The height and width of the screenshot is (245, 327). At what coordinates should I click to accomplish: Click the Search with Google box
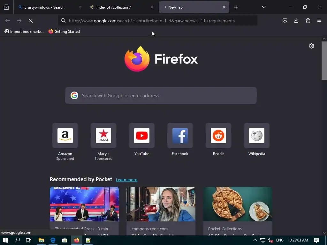(x=161, y=95)
